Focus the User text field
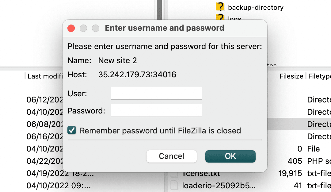This screenshot has width=331, height=192. pyautogui.click(x=156, y=93)
